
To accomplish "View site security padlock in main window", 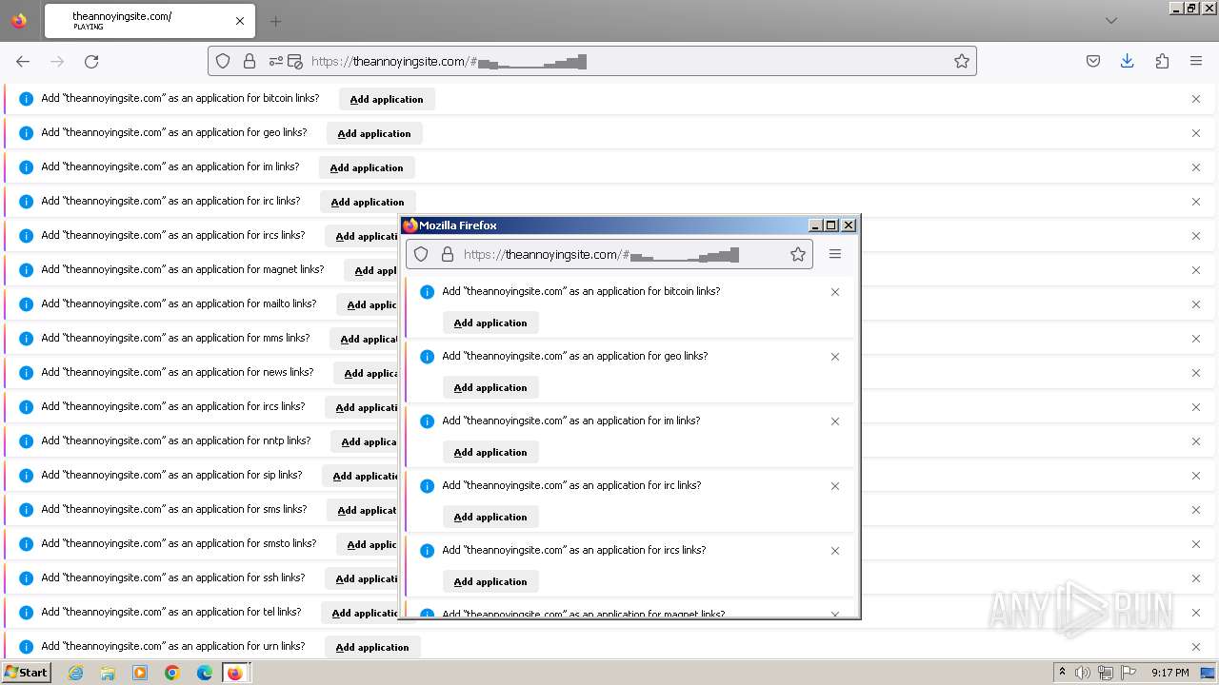I will (250, 61).
